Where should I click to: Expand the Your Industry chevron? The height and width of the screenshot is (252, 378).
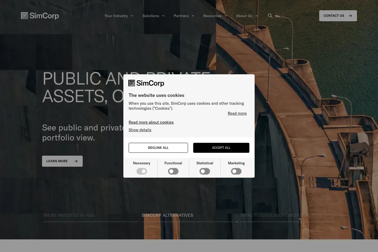[132, 16]
